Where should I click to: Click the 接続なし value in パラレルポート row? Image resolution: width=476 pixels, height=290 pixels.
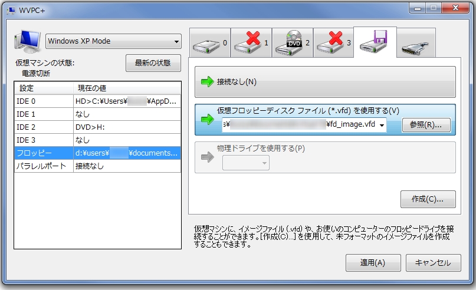pos(127,166)
